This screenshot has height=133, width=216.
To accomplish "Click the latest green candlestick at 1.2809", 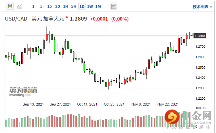I will [x=192, y=35].
